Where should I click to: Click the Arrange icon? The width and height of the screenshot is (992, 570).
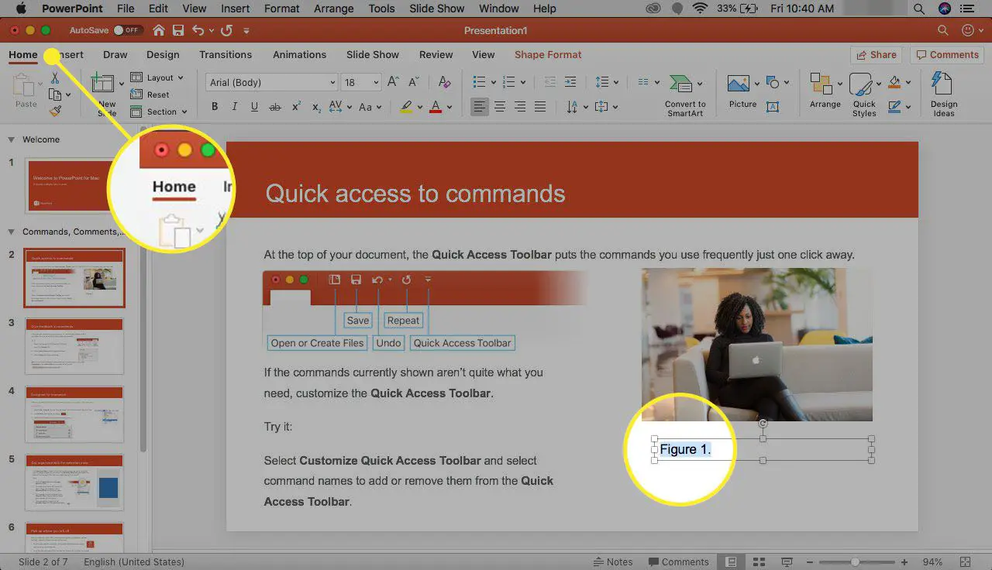(x=821, y=84)
